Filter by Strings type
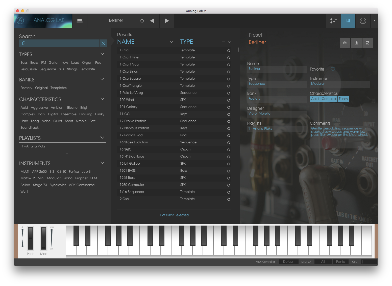 coord(72,69)
